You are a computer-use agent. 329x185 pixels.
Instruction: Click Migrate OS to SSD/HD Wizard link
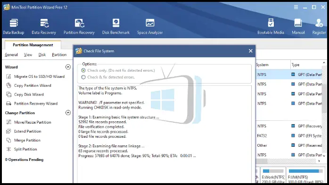40,76
